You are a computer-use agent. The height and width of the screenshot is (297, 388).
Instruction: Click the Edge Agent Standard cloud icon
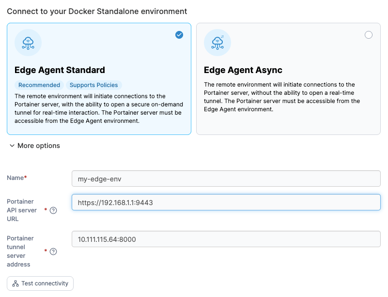point(28,43)
